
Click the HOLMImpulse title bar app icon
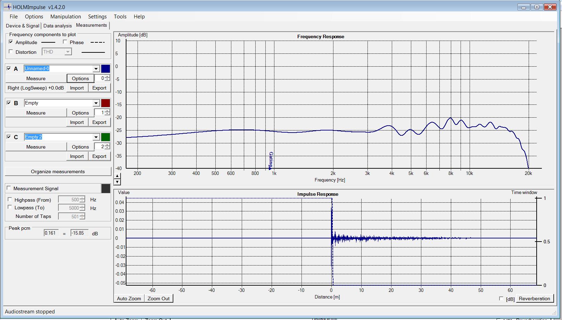(x=8, y=7)
